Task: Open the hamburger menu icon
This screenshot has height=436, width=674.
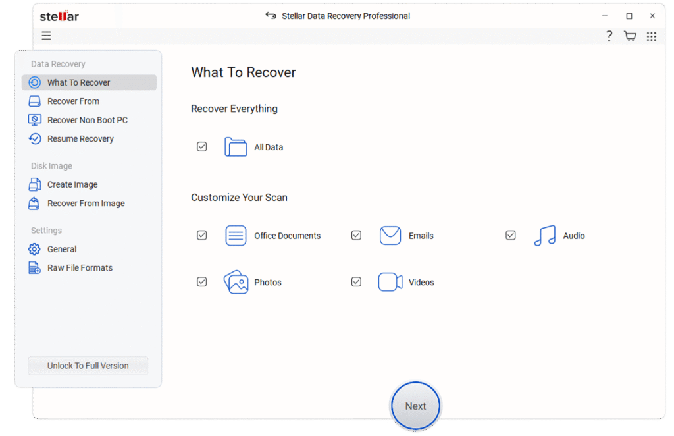Action: click(46, 36)
